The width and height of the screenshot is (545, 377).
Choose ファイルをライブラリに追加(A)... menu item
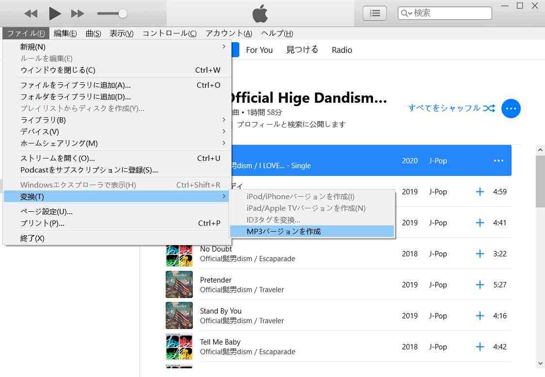click(x=76, y=85)
